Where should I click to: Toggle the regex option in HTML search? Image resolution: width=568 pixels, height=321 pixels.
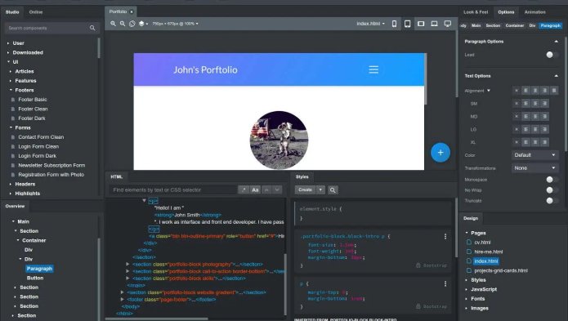click(x=244, y=190)
